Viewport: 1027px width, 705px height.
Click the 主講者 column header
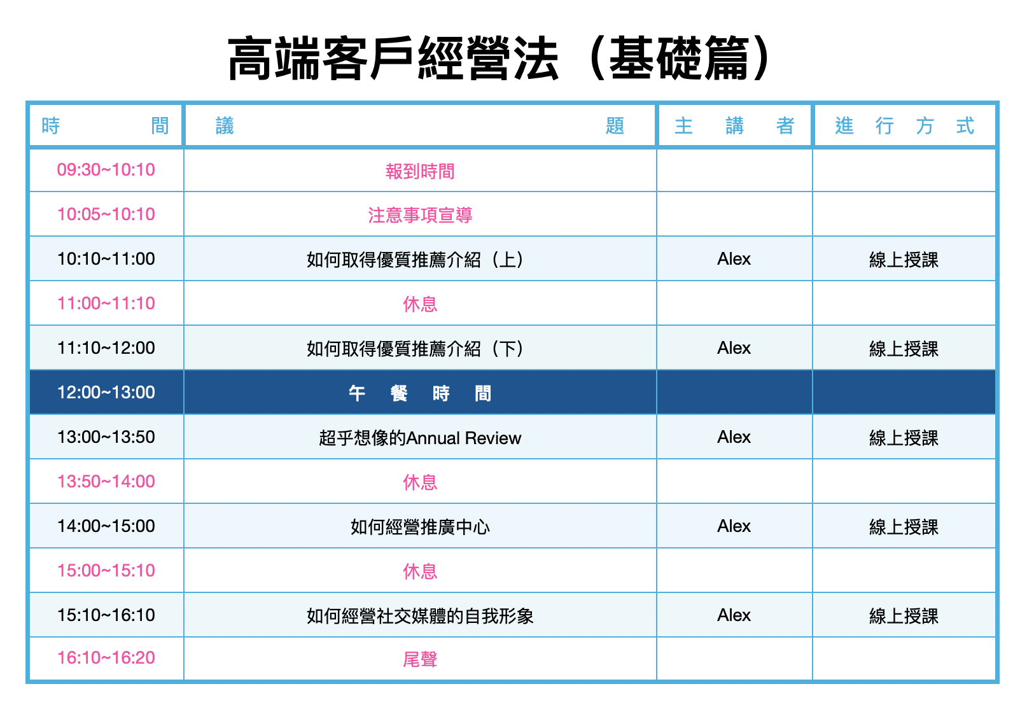(734, 126)
